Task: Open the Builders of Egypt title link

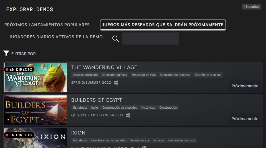Action: pos(97,100)
